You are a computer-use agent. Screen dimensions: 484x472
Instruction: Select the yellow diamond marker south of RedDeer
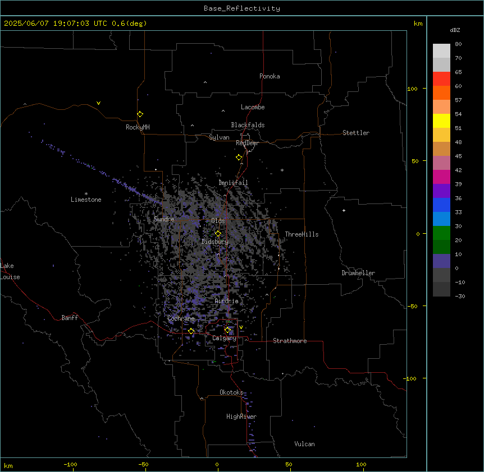[x=239, y=158]
